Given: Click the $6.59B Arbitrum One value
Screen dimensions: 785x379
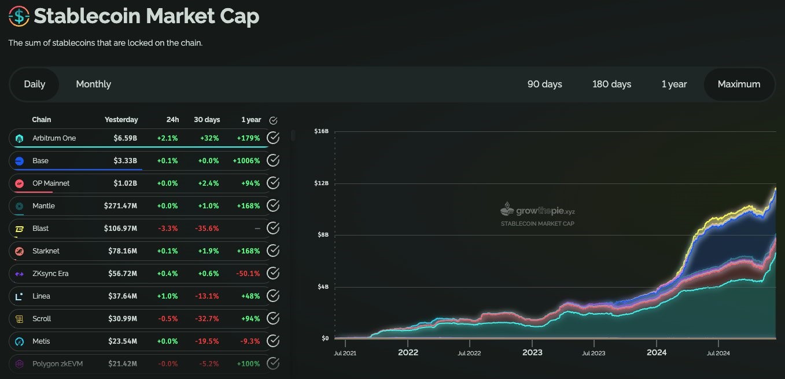Looking at the screenshot, I should 126,138.
